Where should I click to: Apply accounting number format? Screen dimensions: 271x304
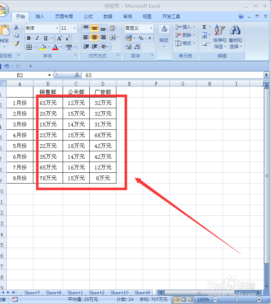pos(128,38)
